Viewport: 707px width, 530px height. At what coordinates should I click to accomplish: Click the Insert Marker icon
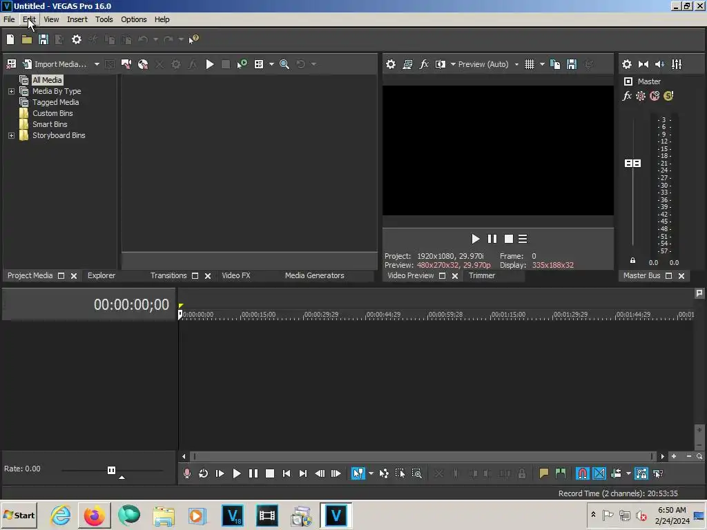pos(544,473)
